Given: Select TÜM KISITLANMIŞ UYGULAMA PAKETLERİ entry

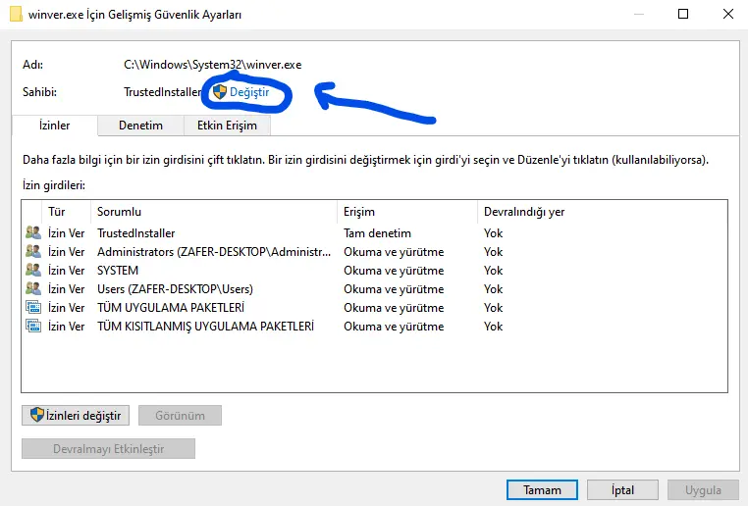Looking at the screenshot, I should 374,326.
